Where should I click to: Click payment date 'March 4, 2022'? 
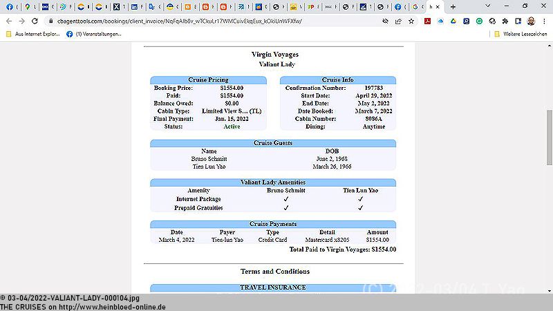[177, 240]
